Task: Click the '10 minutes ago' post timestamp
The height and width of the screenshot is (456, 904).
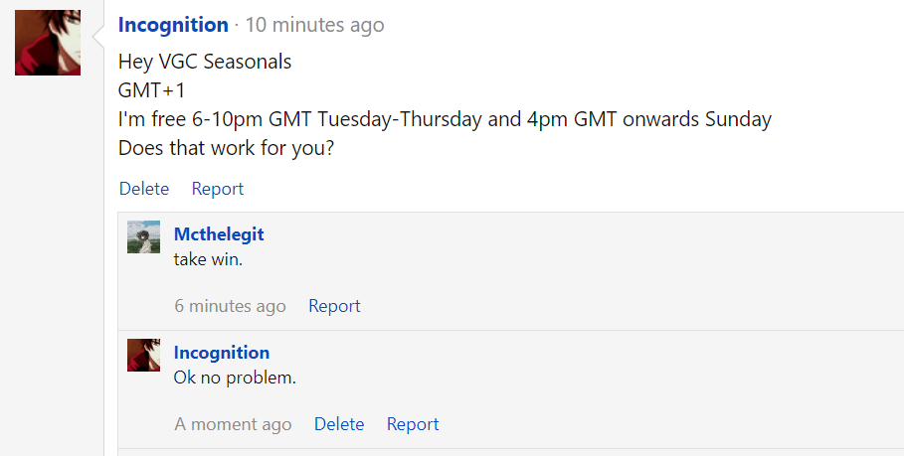Action: [x=315, y=25]
